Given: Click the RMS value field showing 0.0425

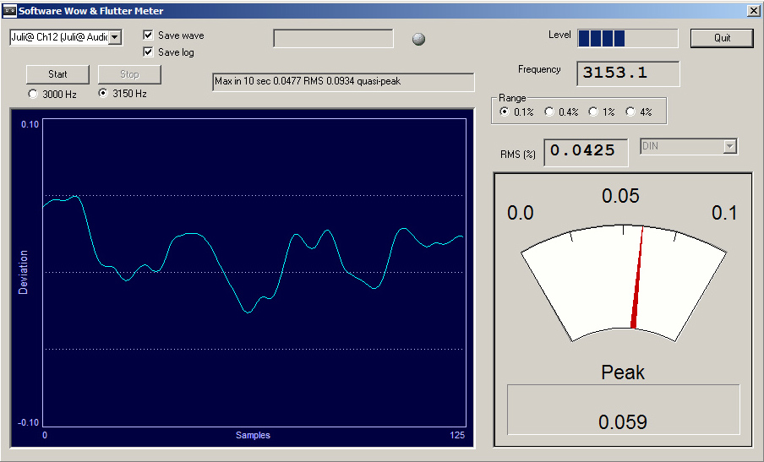Looking at the screenshot, I should click(586, 152).
